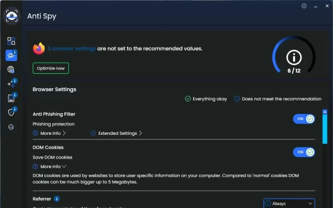Click the circular info icon in score gauge
Viewport: 333px width, 208px height.
pos(294,57)
